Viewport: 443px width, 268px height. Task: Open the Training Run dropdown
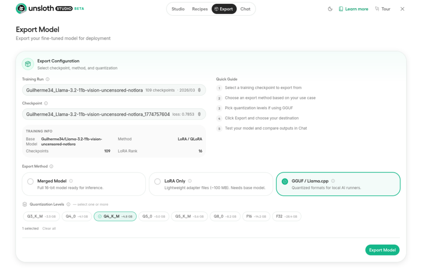coord(114,90)
